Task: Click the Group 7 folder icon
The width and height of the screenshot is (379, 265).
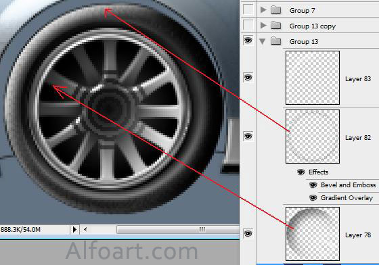Action: pyautogui.click(x=276, y=10)
